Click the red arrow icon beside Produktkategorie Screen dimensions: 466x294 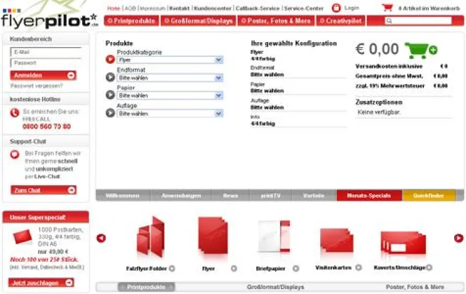110,59
